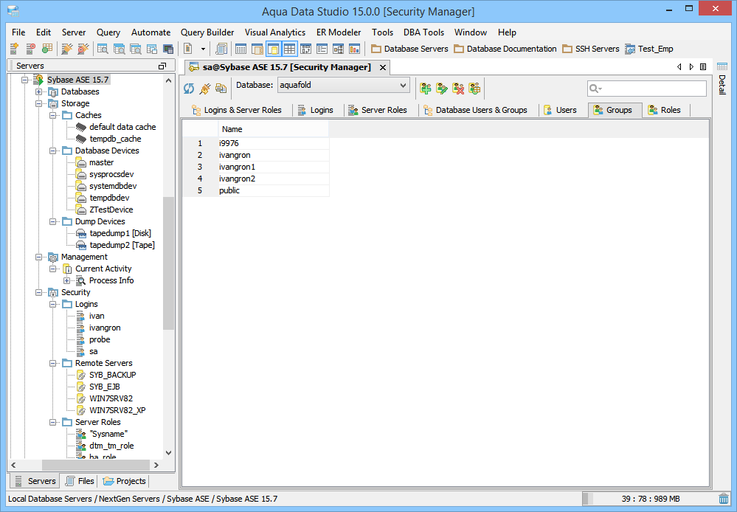
Task: Click the remove server icon with red minus
Action: [x=30, y=49]
